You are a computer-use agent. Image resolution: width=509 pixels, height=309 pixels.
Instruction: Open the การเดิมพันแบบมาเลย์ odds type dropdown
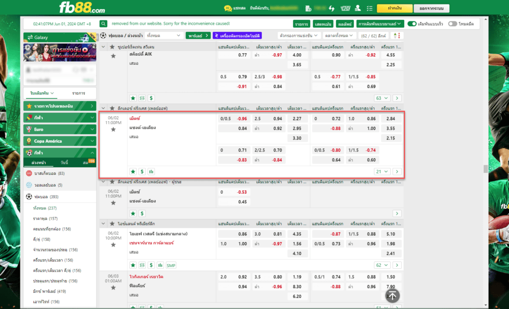coord(380,24)
